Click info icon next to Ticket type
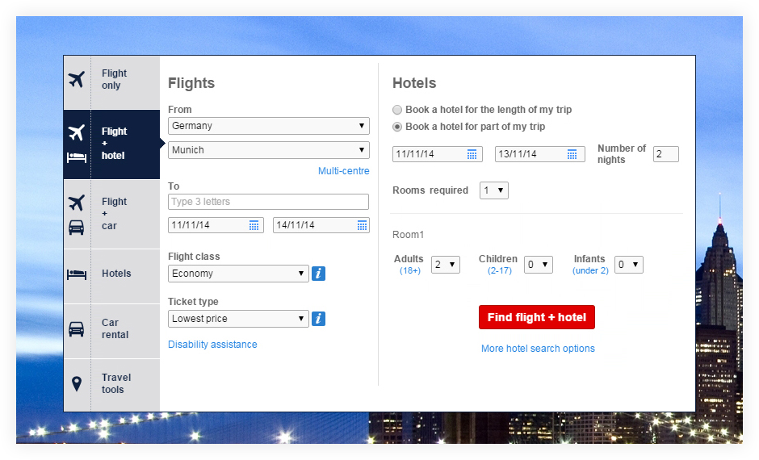 click(x=318, y=319)
